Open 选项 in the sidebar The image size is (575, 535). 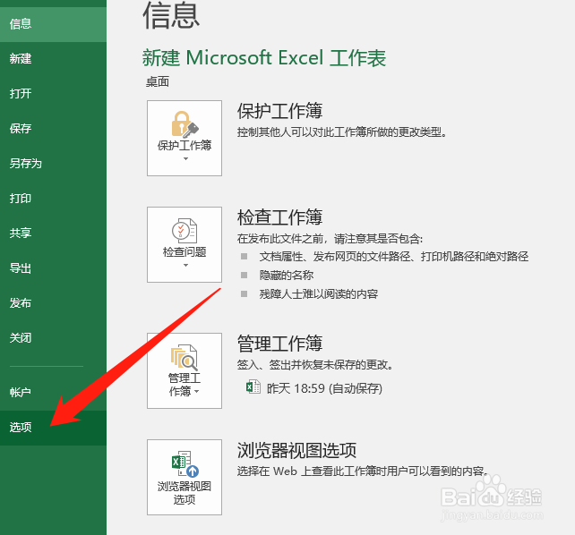click(x=53, y=428)
